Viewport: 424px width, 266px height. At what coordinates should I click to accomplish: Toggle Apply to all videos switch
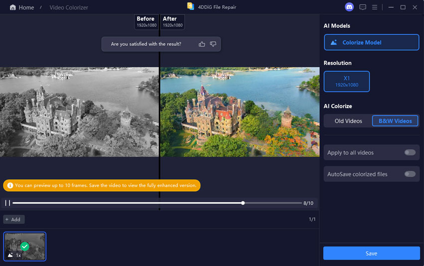pos(410,152)
